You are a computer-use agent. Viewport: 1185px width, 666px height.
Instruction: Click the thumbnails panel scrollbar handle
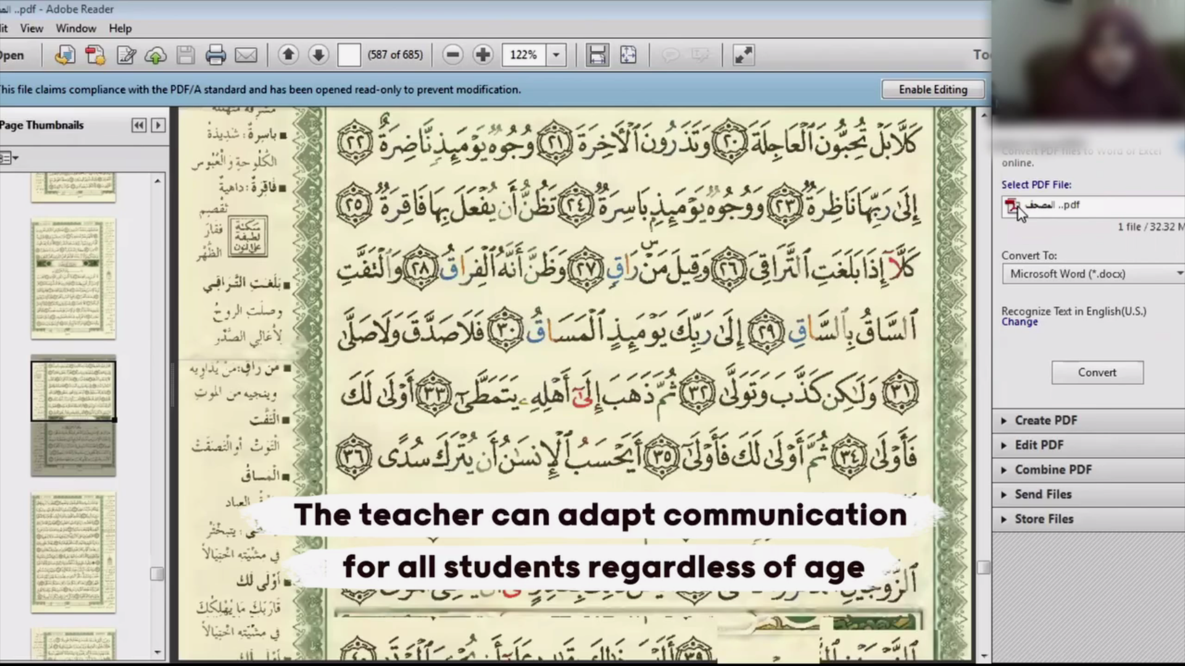[157, 574]
